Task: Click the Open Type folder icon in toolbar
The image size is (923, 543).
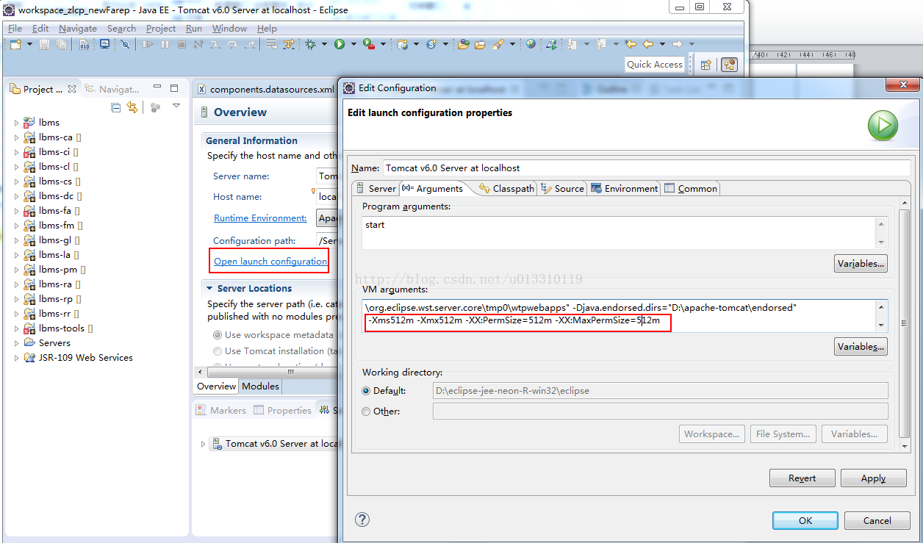Action: (463, 44)
